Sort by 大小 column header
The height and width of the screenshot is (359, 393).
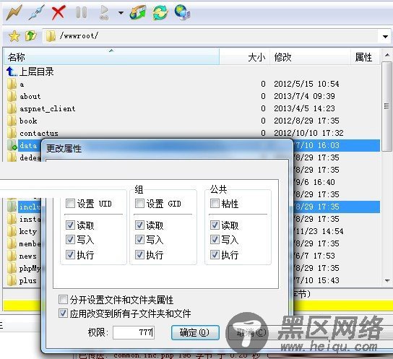[245, 57]
